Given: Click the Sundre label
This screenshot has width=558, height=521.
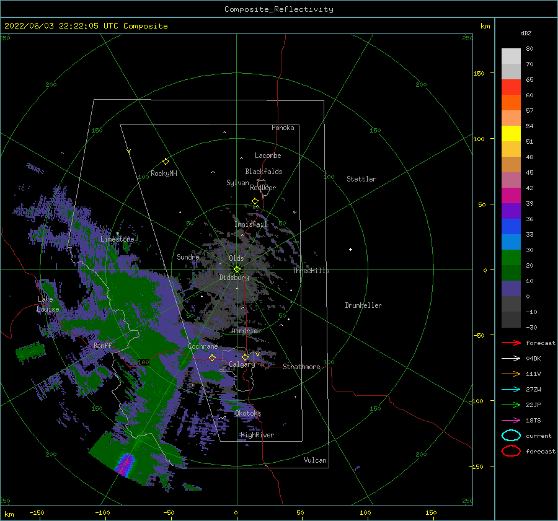Looking at the screenshot, I should 188,256.
